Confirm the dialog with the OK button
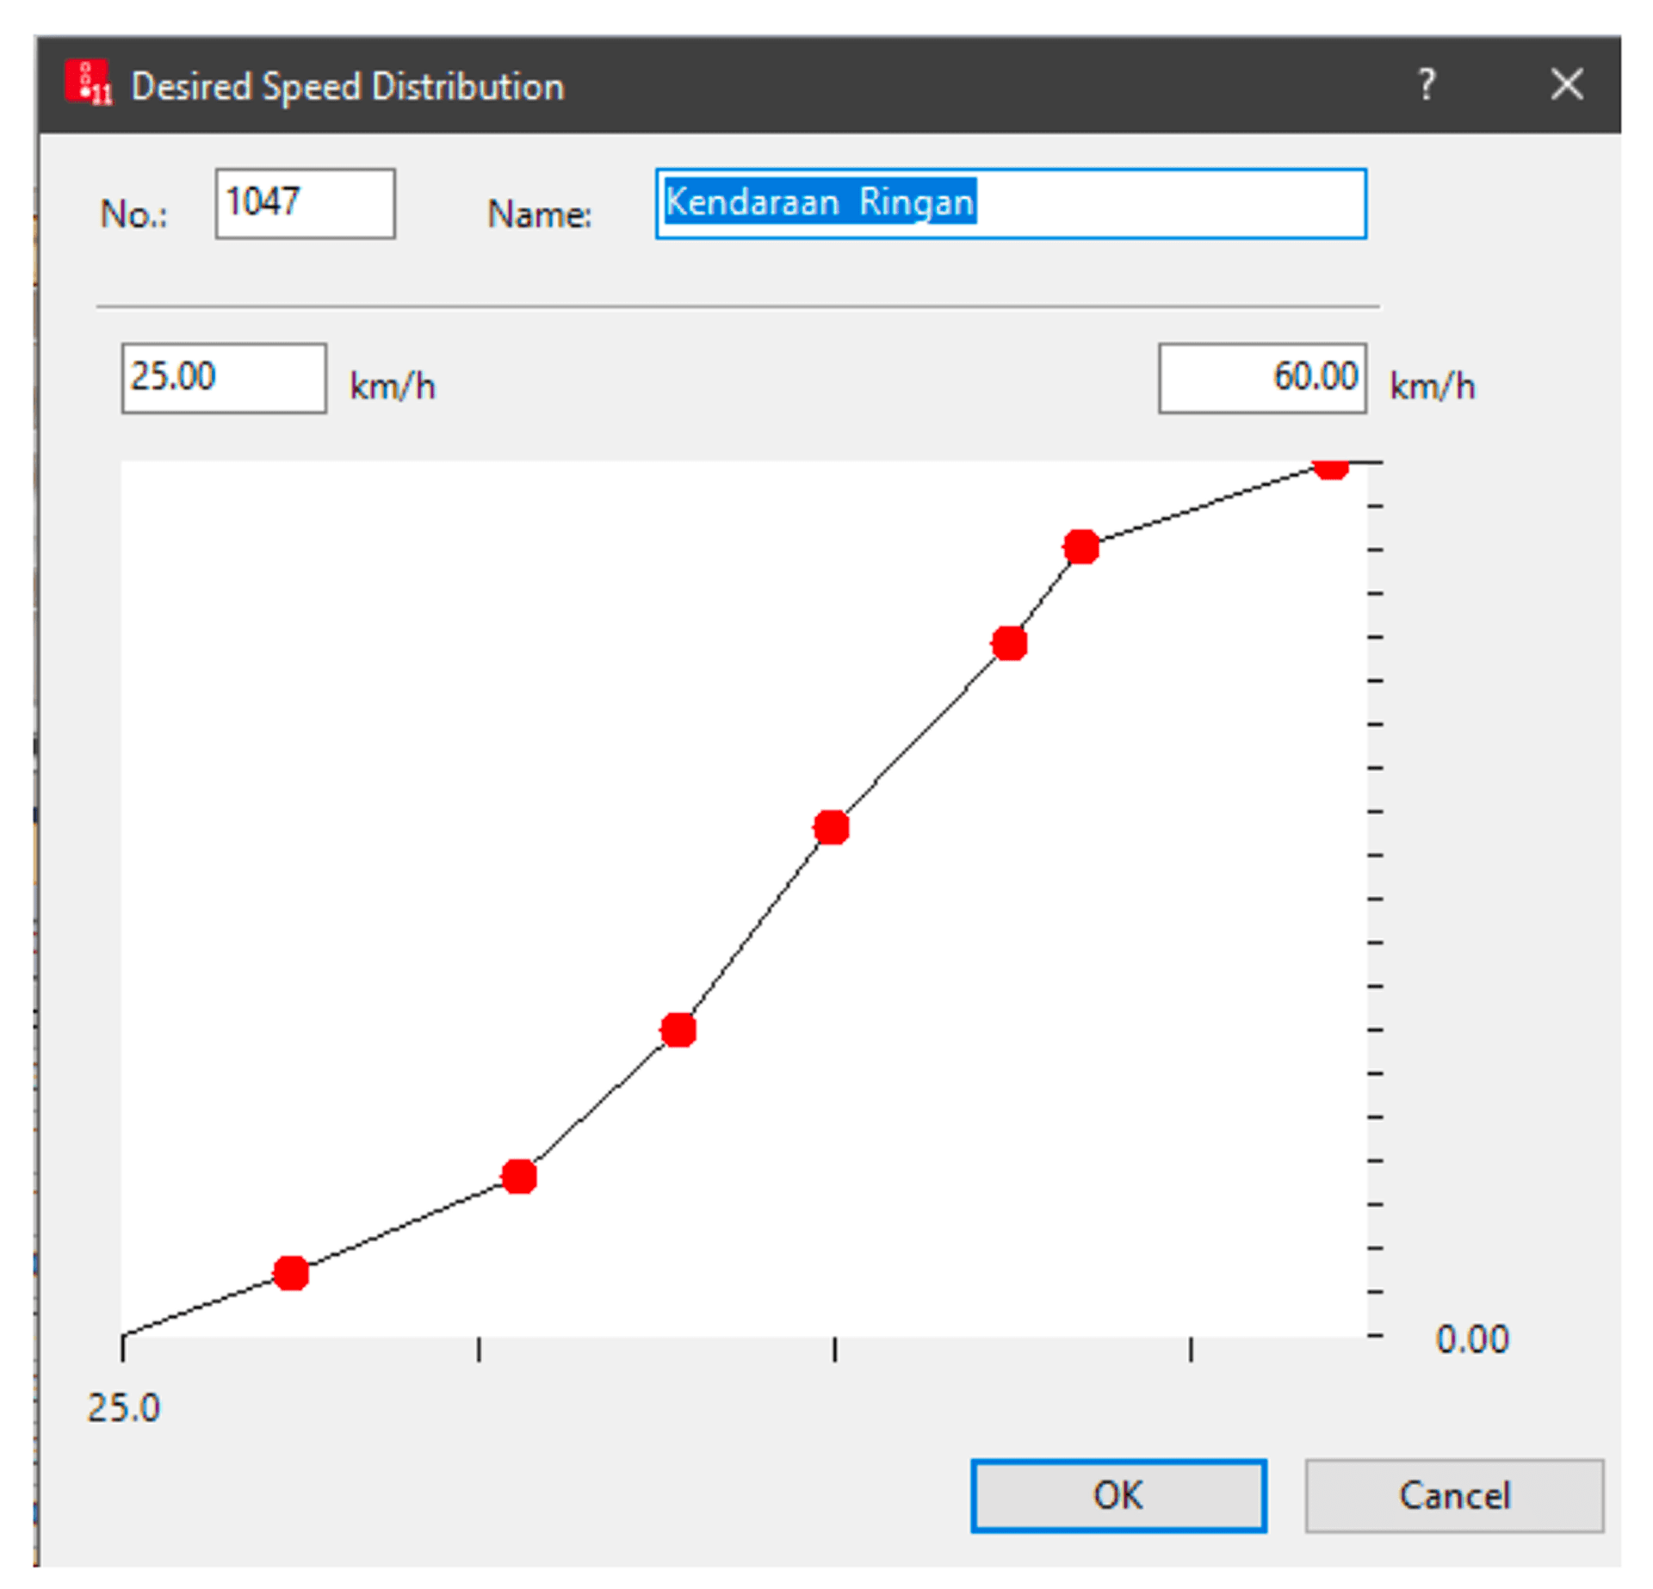Viewport: 1653px width, 1589px height. coord(1117,1495)
